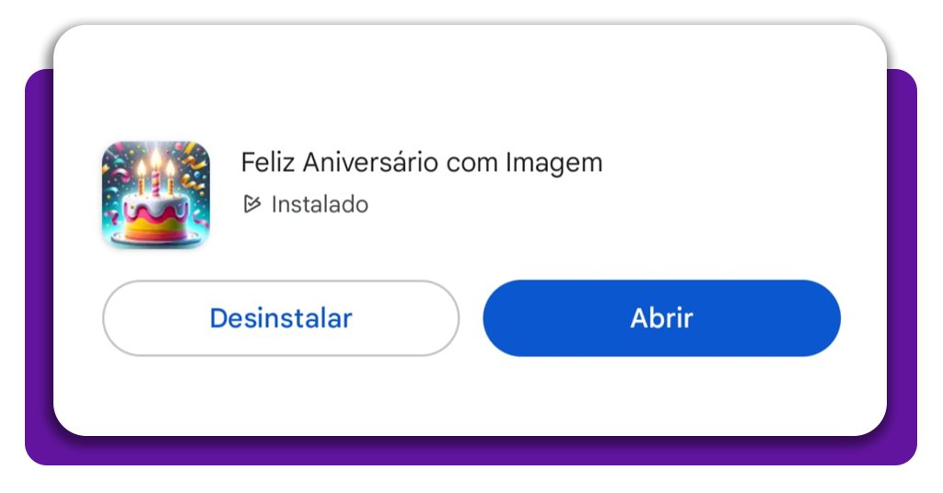Screen dimensions: 943x493
Task: Tap the word Feliz in app name
Action: [x=268, y=163]
